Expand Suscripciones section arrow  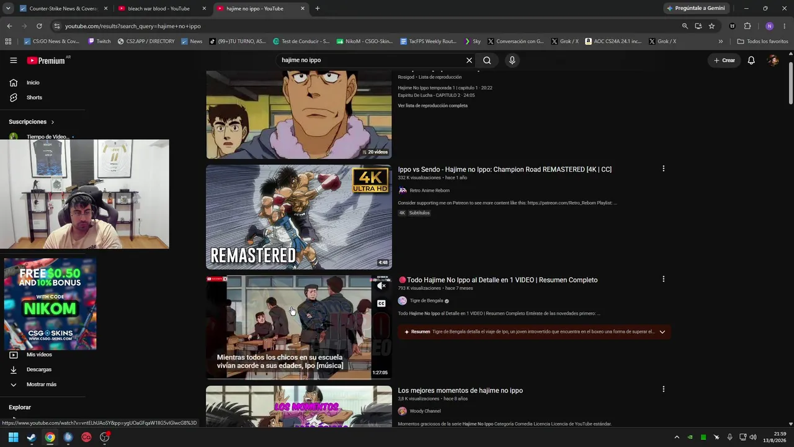pyautogui.click(x=53, y=122)
